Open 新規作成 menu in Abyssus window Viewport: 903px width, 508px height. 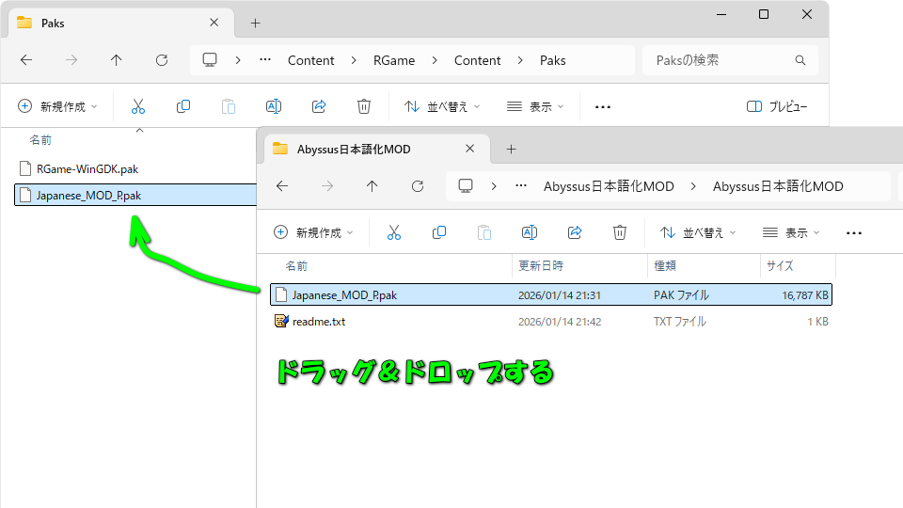[x=313, y=232]
